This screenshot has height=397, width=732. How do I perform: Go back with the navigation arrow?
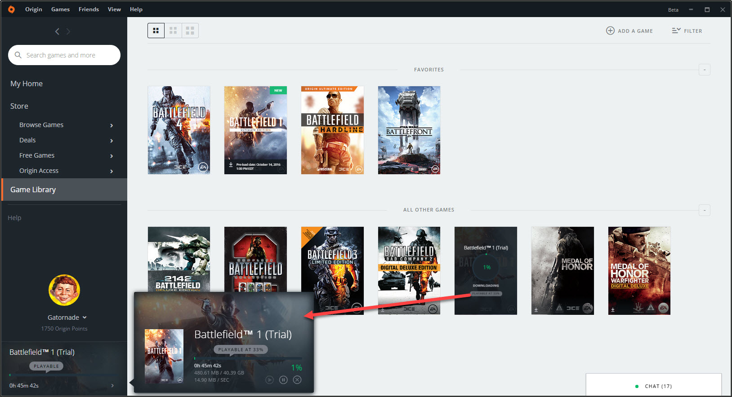57,31
